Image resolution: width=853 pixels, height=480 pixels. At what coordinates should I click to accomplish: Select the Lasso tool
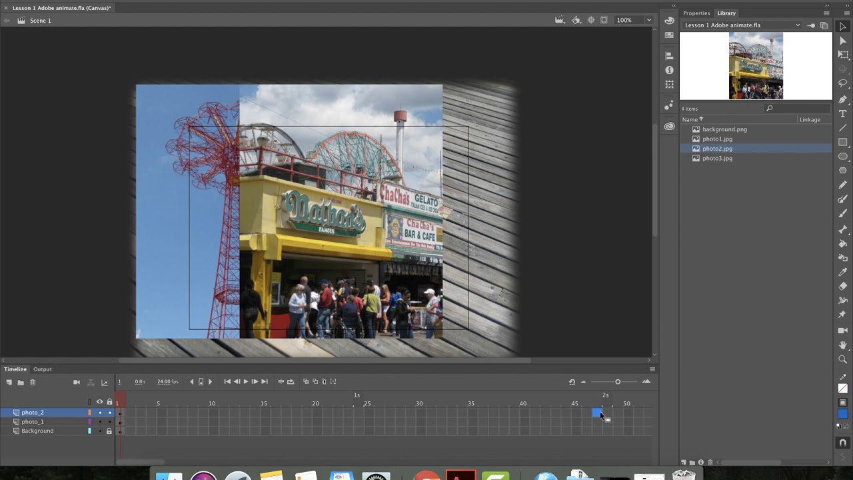coord(843,84)
